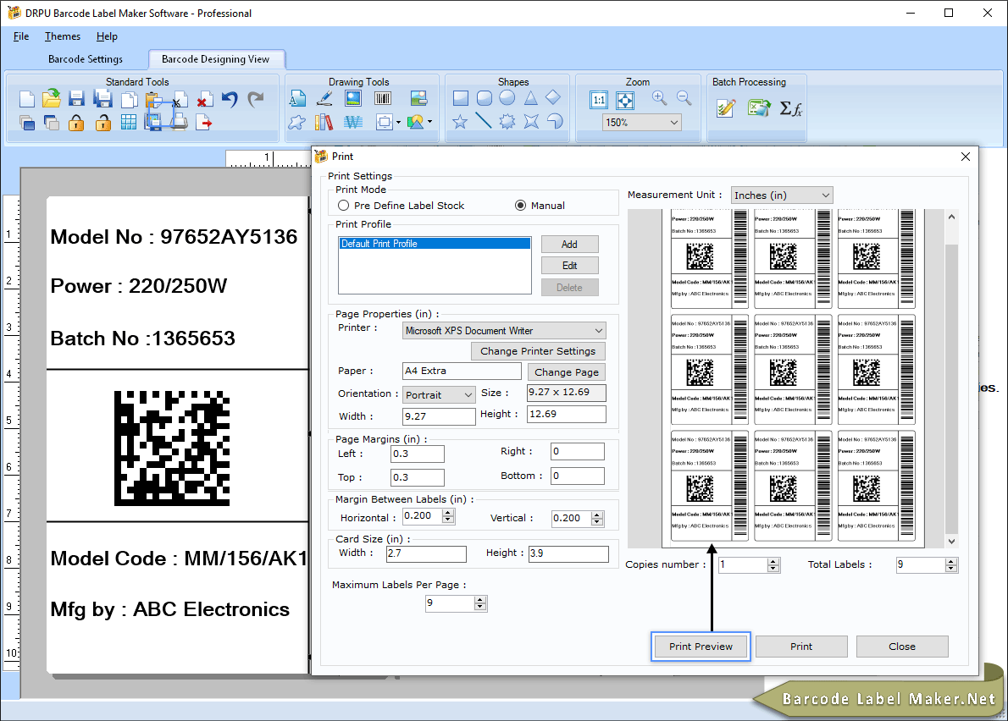
Task: Select the Text drawing tool
Action: point(297,99)
